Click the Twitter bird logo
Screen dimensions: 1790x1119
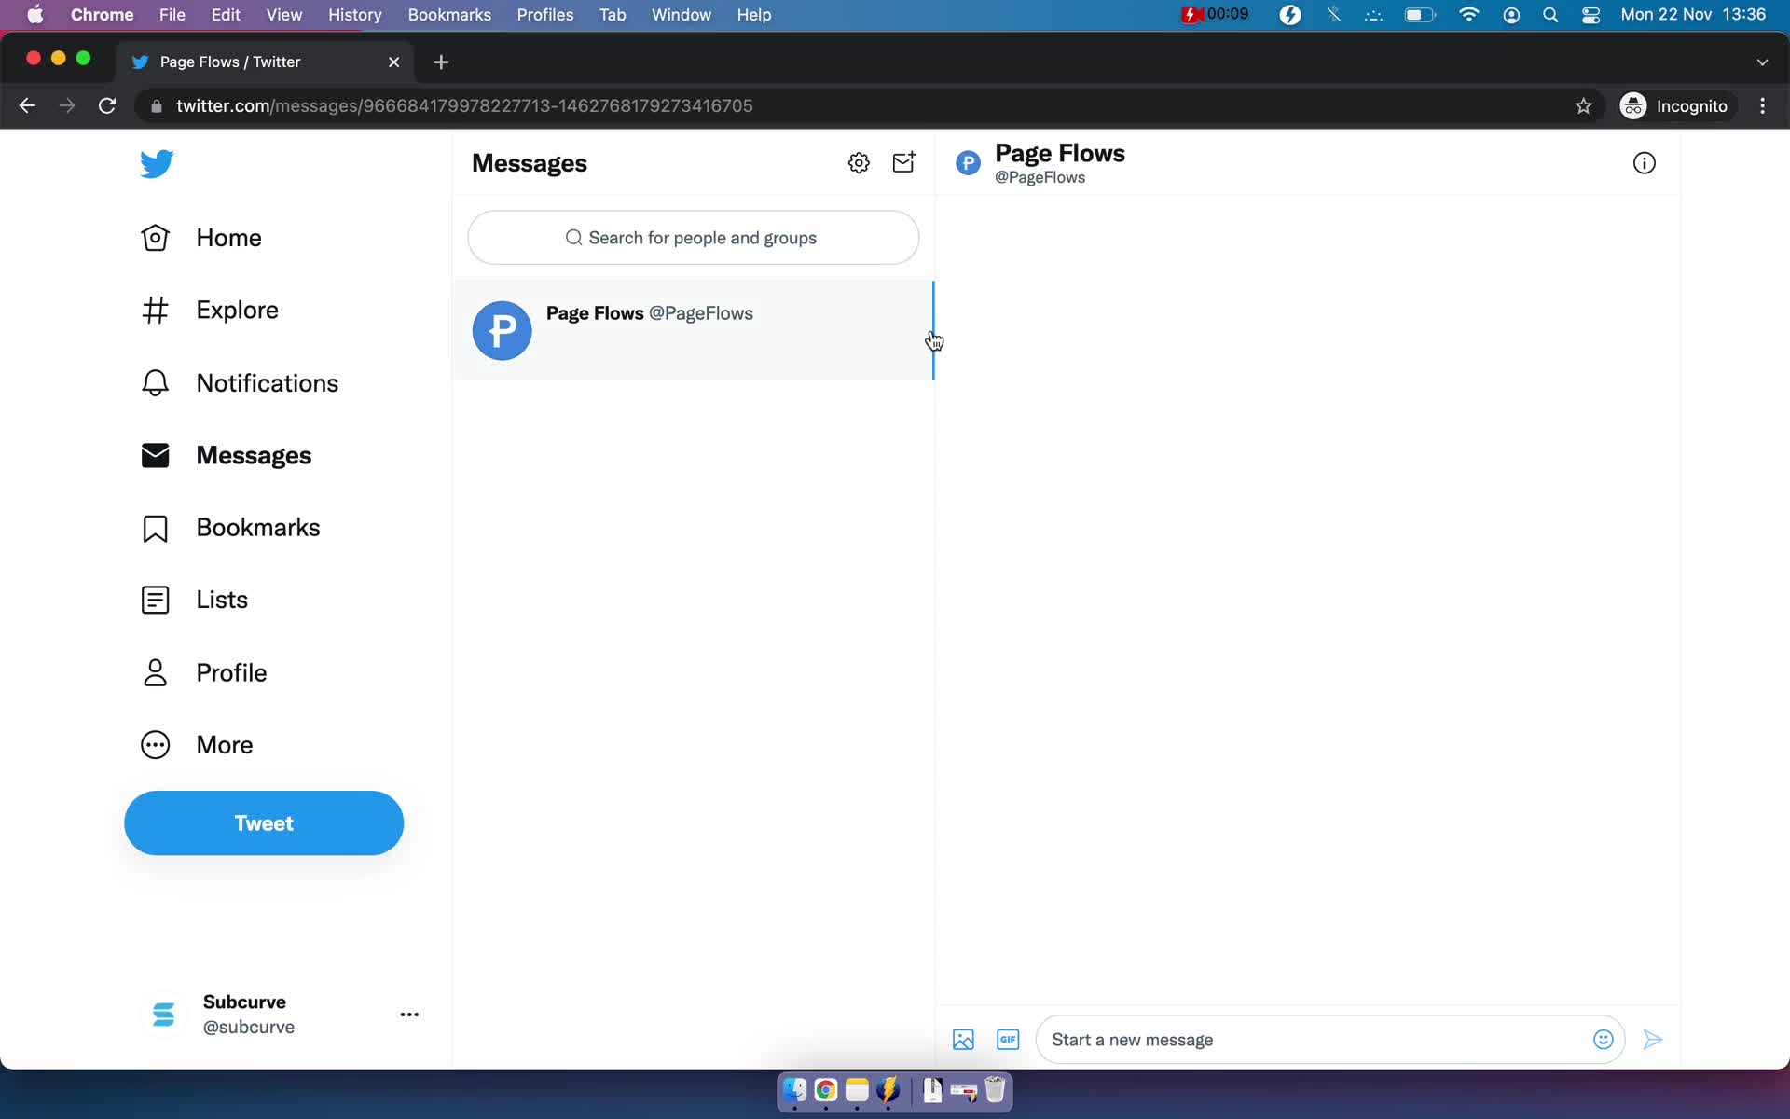[157, 163]
